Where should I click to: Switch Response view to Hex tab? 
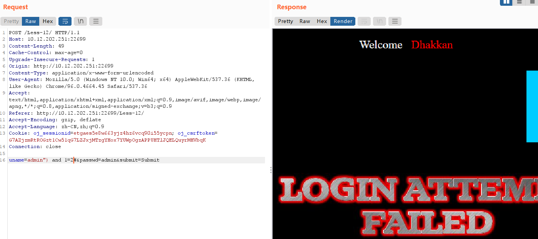tap(322, 21)
